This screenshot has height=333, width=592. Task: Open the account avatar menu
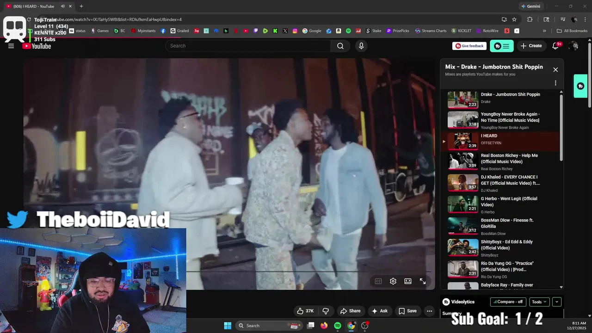pos(574,46)
